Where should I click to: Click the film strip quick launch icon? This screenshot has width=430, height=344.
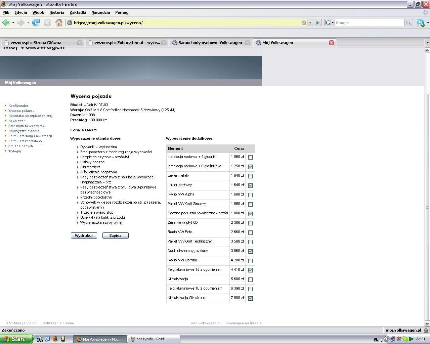point(63,339)
